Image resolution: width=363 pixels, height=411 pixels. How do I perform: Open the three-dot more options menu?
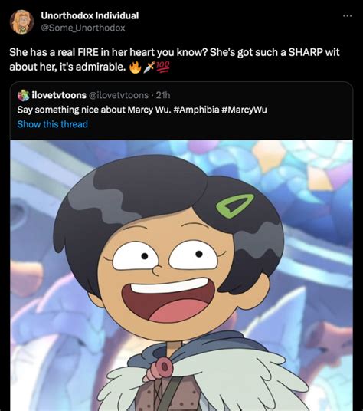click(348, 16)
